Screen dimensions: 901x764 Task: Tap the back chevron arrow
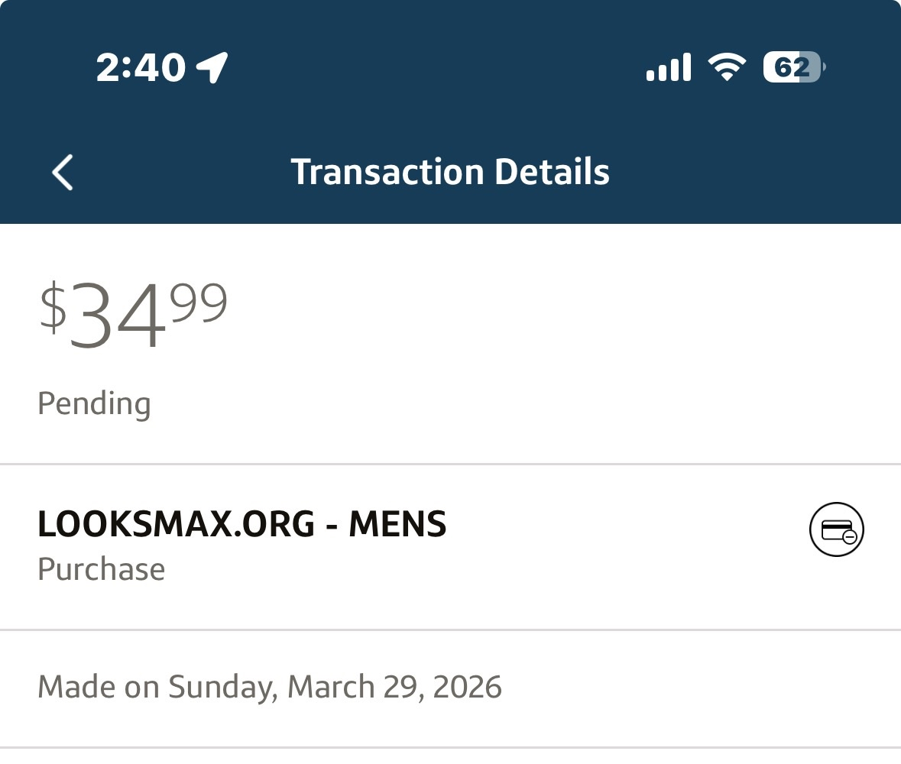click(x=63, y=172)
